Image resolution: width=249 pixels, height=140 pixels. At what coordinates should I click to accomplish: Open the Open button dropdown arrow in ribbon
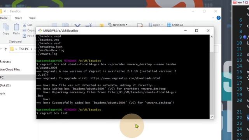(162, 25)
